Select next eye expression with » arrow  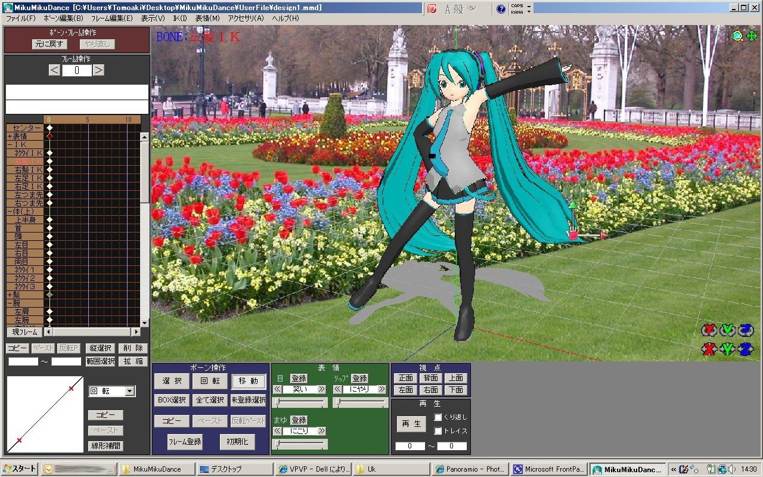point(322,389)
